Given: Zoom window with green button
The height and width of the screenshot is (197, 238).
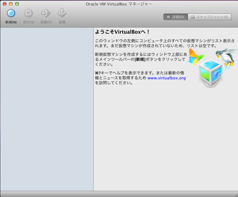Looking at the screenshot, I should (x=17, y=4).
